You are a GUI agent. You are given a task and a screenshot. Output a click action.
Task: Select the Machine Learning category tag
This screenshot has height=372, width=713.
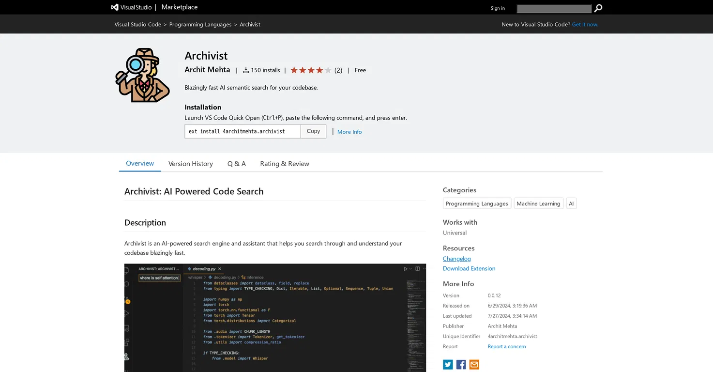tap(538, 203)
